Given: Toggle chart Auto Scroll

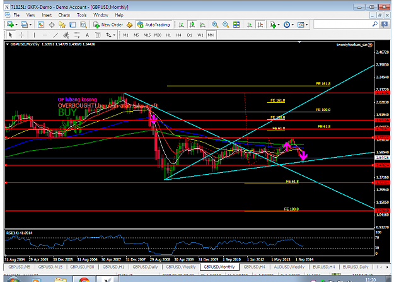Looking at the screenshot, I should click(x=250, y=25).
